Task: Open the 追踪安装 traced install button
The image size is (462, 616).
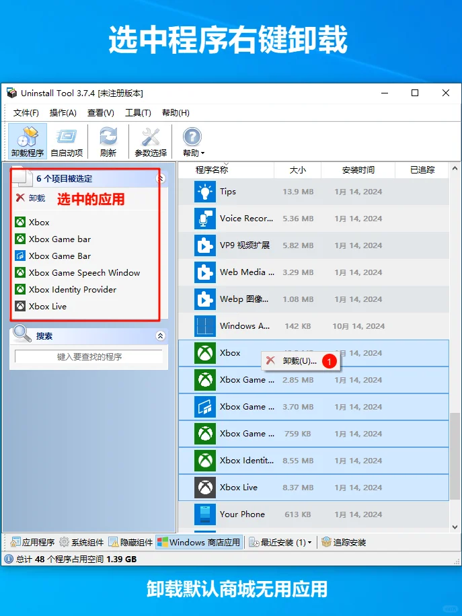Action: pos(344,542)
